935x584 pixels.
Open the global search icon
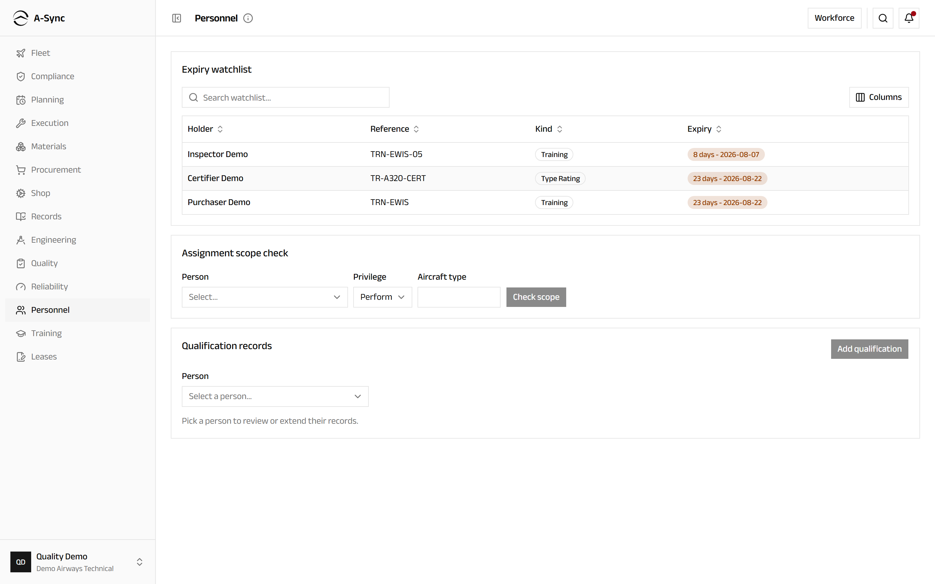coord(883,18)
